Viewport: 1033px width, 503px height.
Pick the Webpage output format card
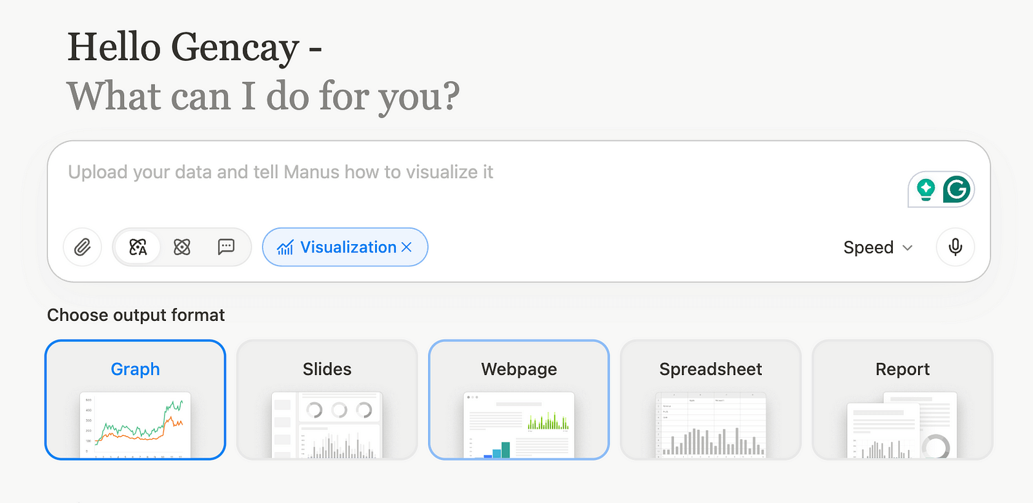(518, 369)
